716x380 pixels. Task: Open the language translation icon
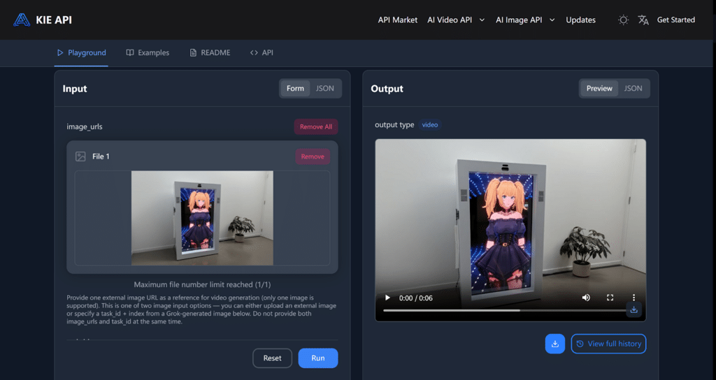(x=643, y=20)
